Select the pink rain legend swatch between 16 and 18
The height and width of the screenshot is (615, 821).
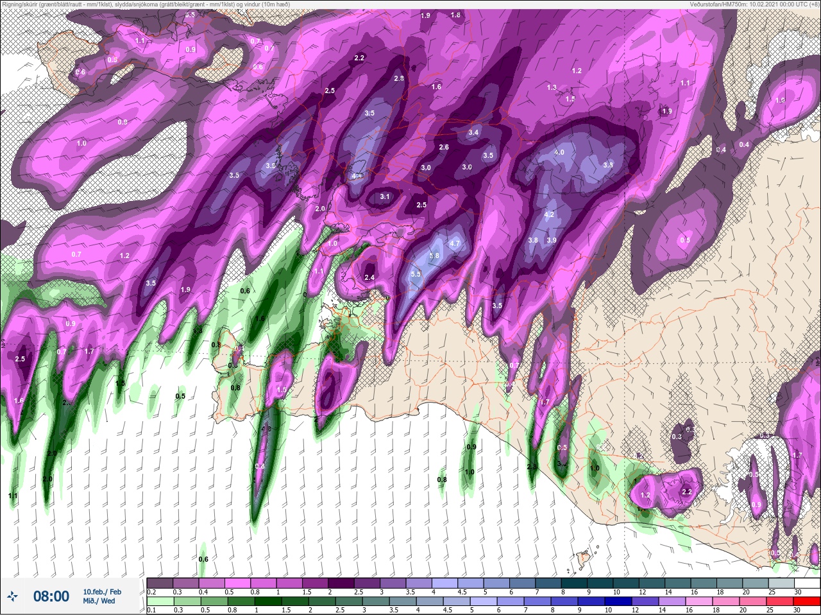700,602
